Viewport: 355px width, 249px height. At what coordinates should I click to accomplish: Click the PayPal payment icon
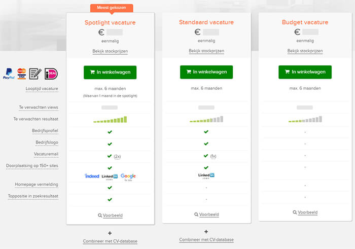point(9,74)
